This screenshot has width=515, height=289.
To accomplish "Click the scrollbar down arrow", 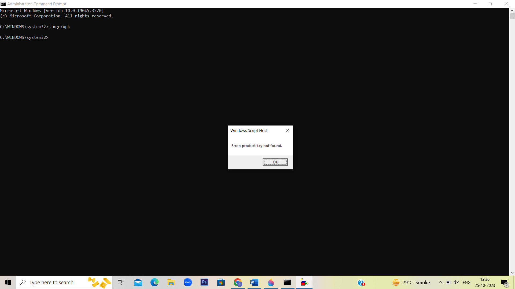I will point(512,273).
